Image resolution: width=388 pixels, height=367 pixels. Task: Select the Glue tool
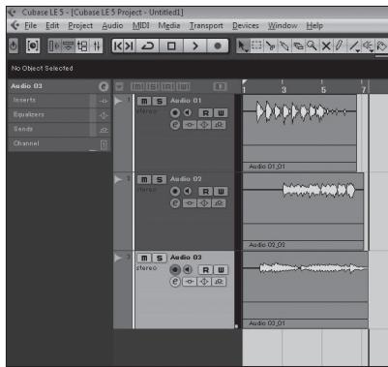click(x=284, y=46)
